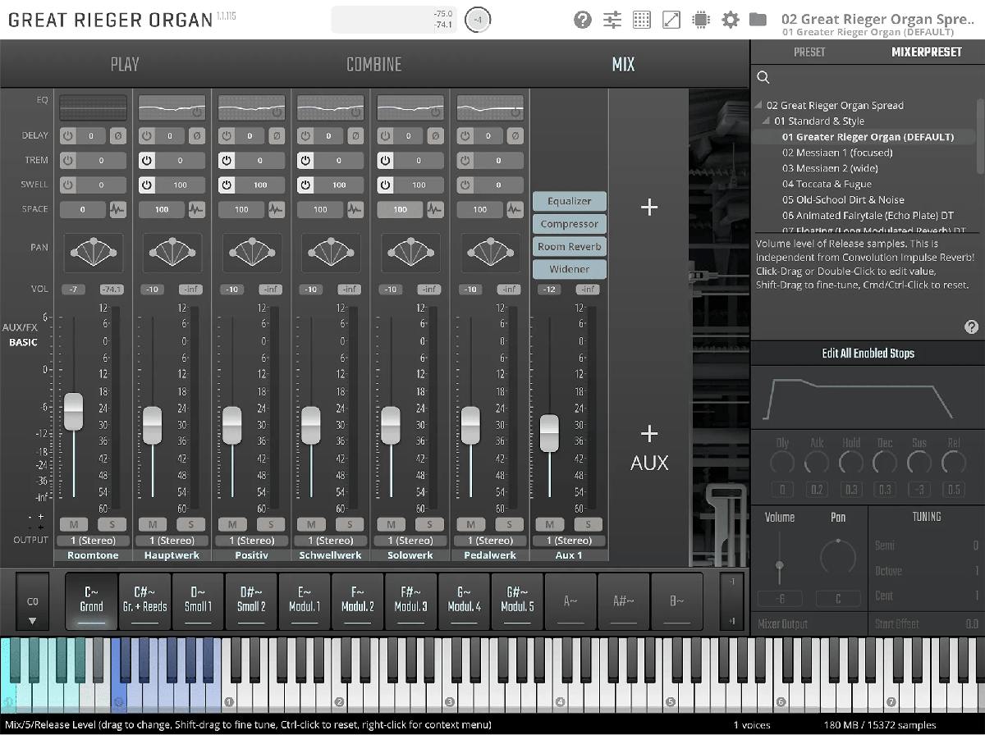The width and height of the screenshot is (985, 735).
Task: Mute the Hauptwerk channel
Action: click(153, 524)
